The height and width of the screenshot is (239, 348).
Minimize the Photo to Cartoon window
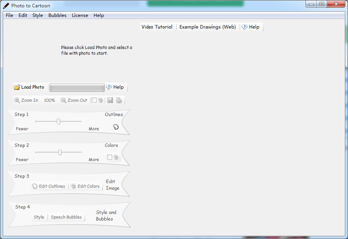[311, 4]
